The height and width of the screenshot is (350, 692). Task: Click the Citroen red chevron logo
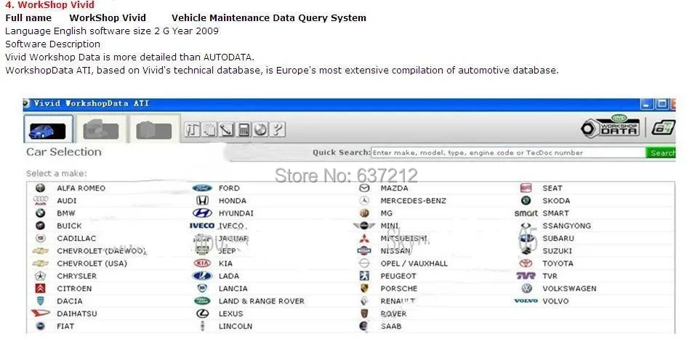click(40, 288)
